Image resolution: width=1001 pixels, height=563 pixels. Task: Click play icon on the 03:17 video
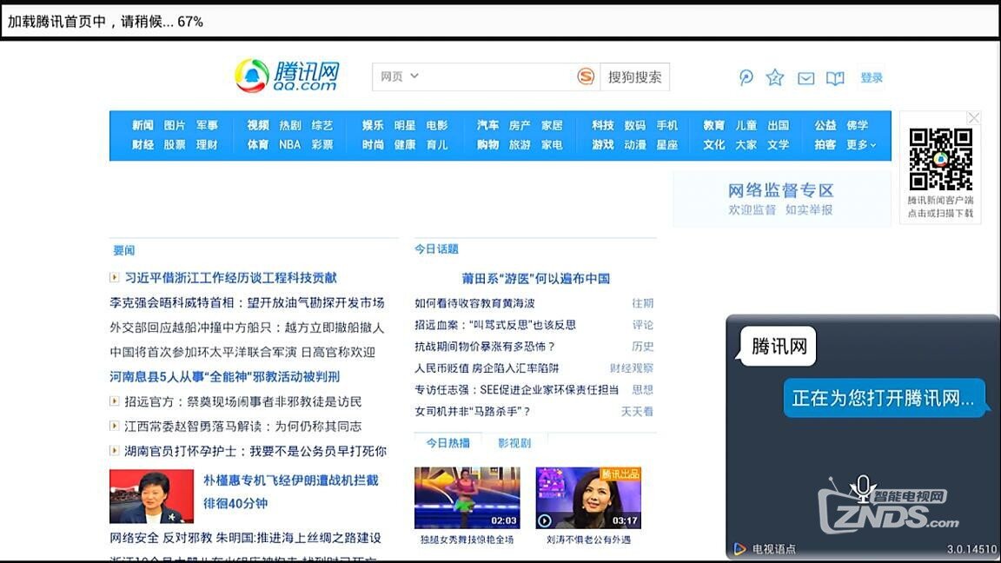point(545,520)
